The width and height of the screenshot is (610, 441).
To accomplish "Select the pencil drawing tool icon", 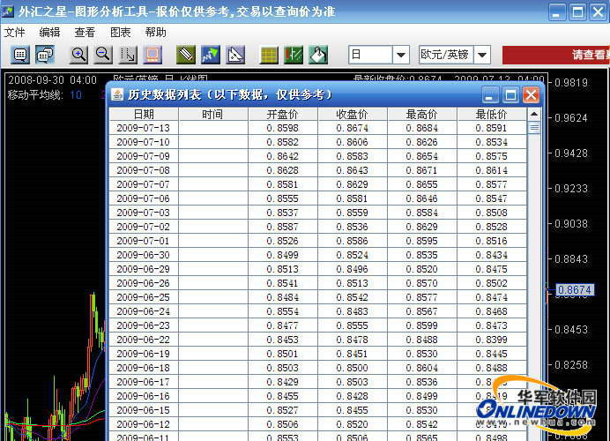I will click(x=186, y=55).
